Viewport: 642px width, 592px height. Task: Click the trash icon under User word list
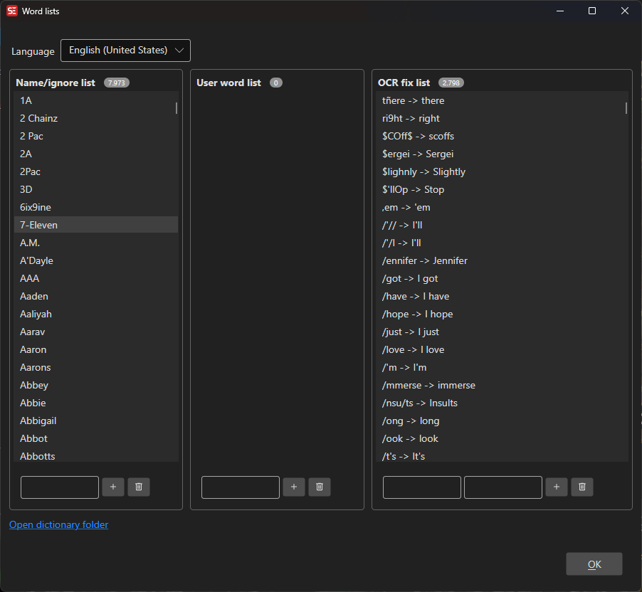click(320, 487)
